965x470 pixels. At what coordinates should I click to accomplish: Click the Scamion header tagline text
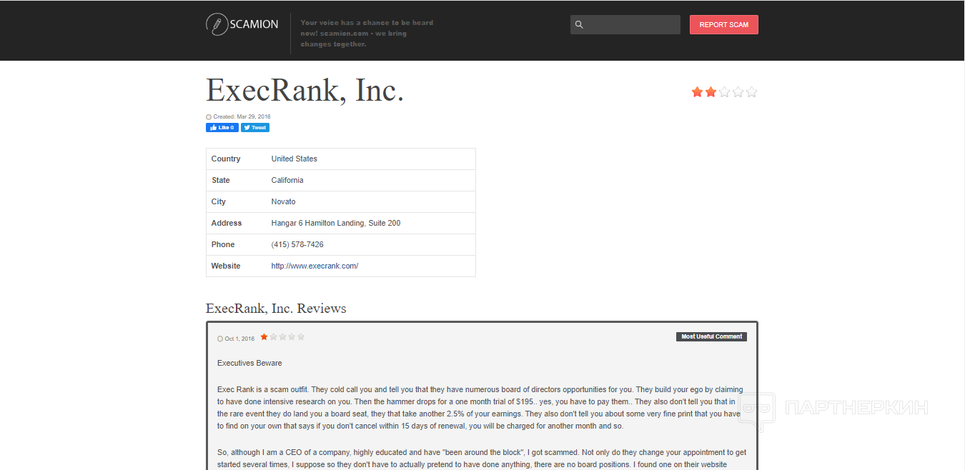tap(367, 34)
